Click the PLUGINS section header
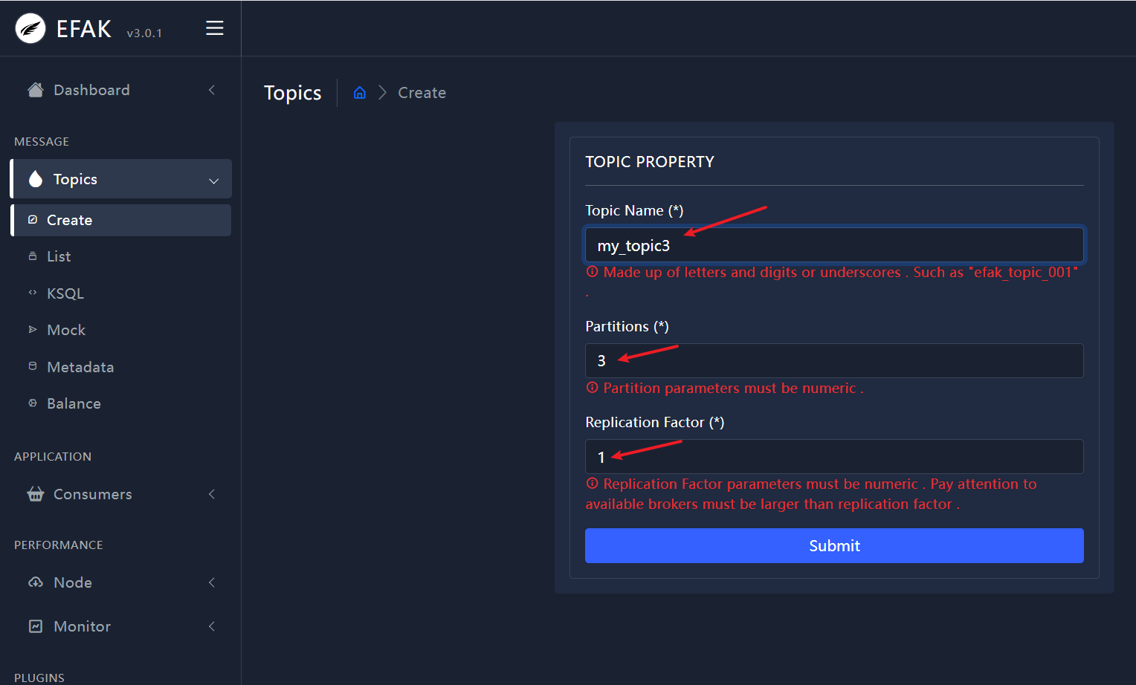Screen dimensions: 1136x685 39,678
